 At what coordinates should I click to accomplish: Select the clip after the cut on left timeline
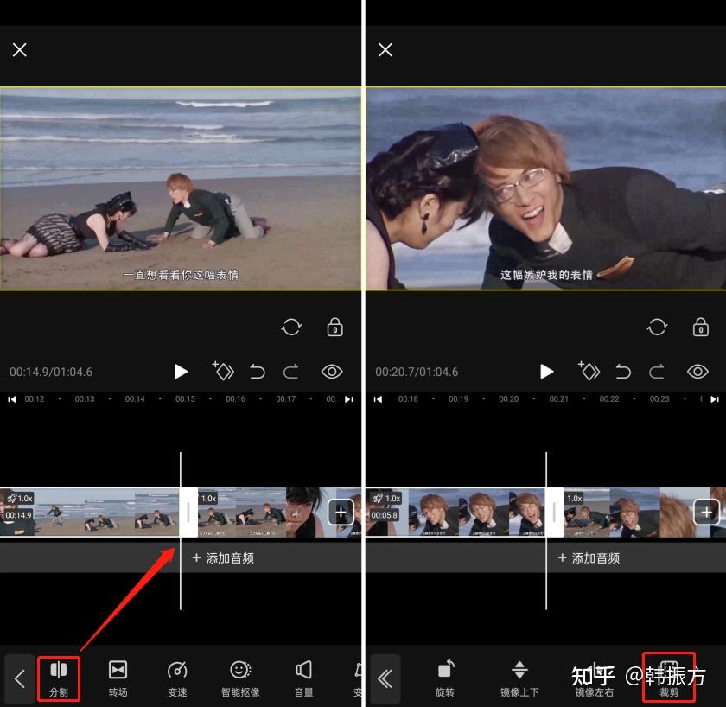coord(279,513)
